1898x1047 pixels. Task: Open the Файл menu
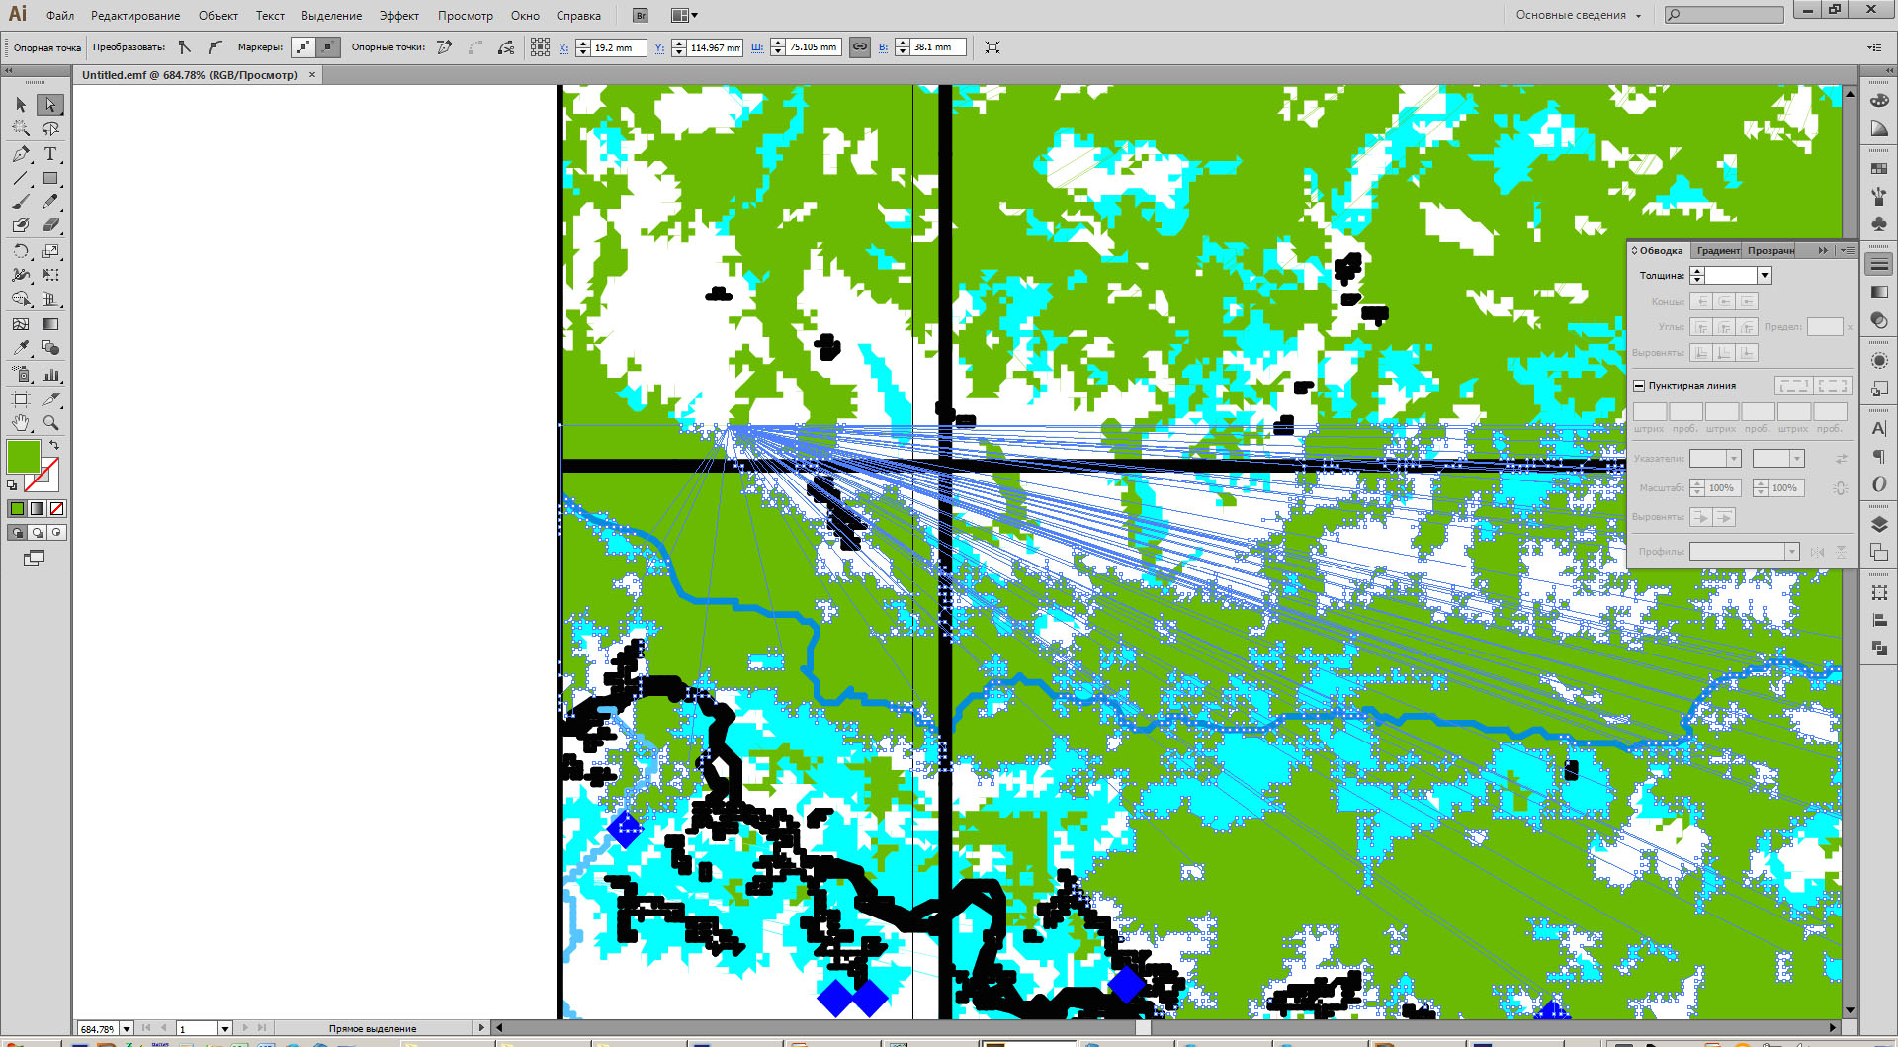tap(60, 16)
